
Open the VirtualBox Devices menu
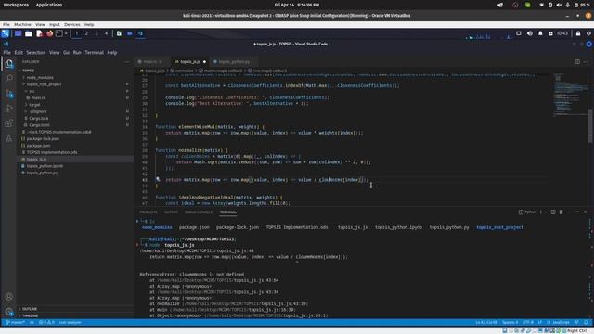click(x=72, y=25)
